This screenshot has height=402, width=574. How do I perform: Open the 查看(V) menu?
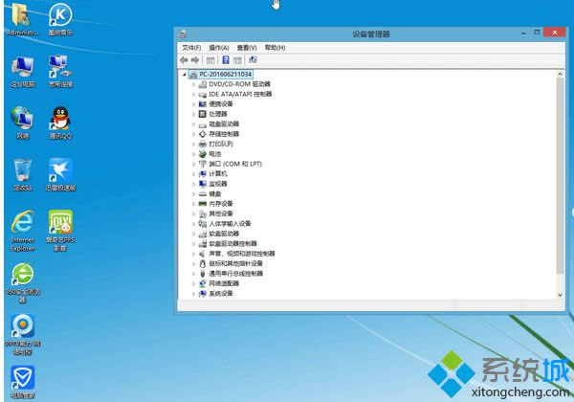click(x=247, y=48)
